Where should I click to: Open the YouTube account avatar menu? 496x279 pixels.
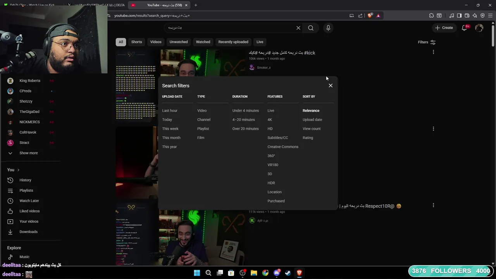tap(479, 28)
